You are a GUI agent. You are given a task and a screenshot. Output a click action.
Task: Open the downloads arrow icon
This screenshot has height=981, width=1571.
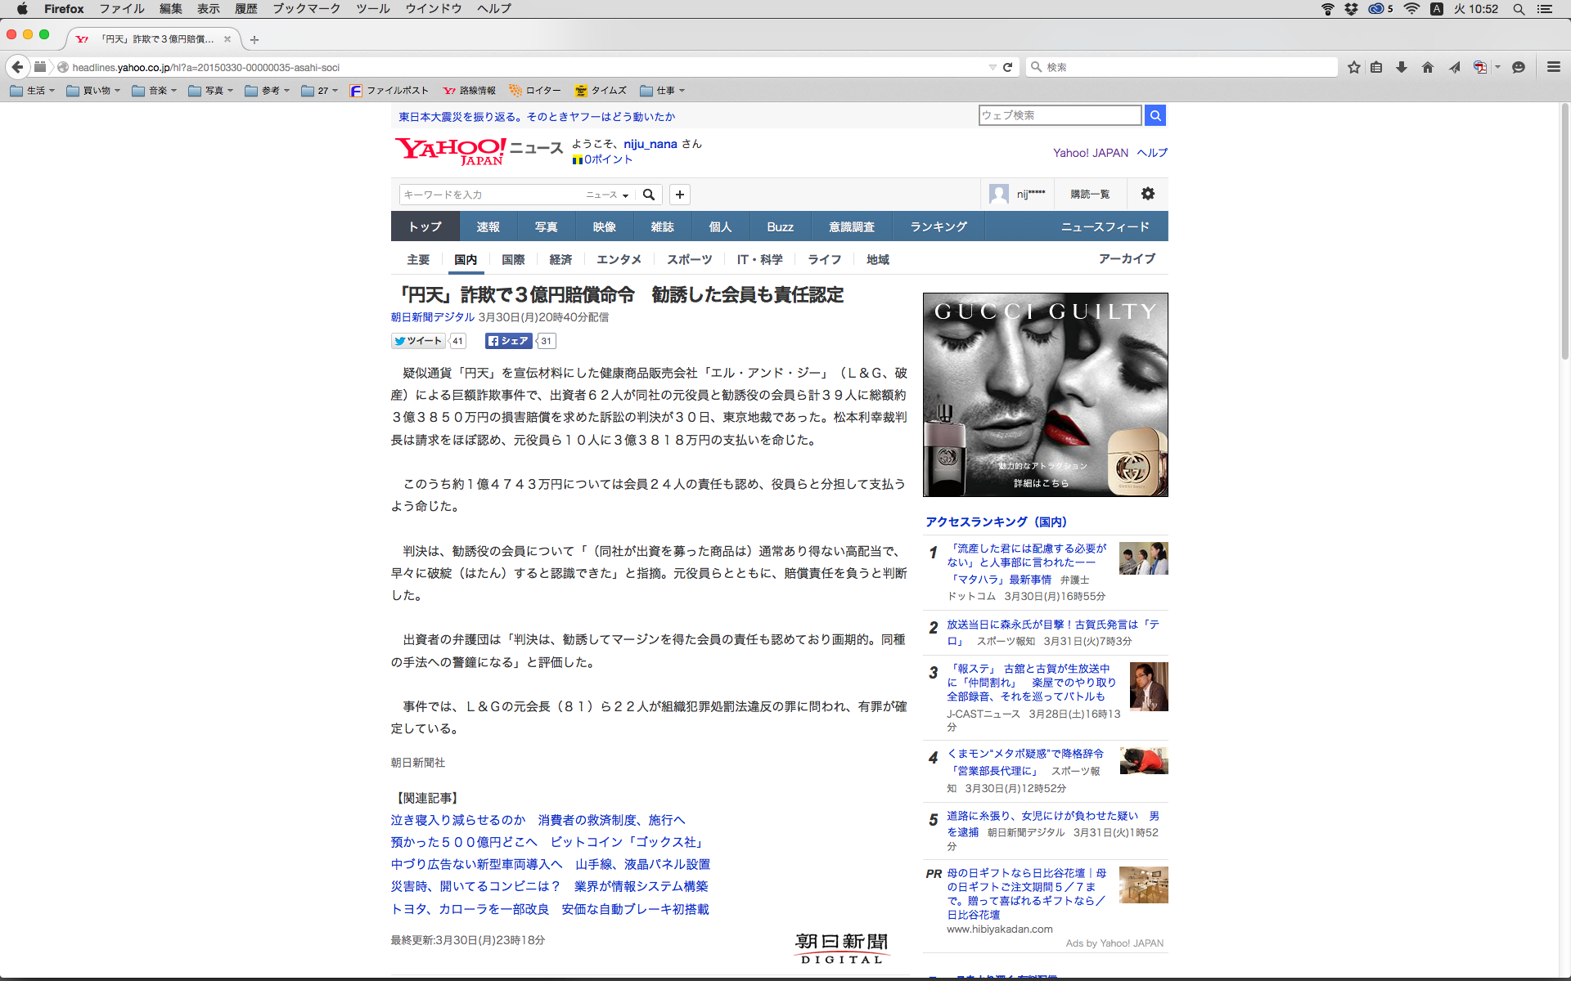(1402, 67)
